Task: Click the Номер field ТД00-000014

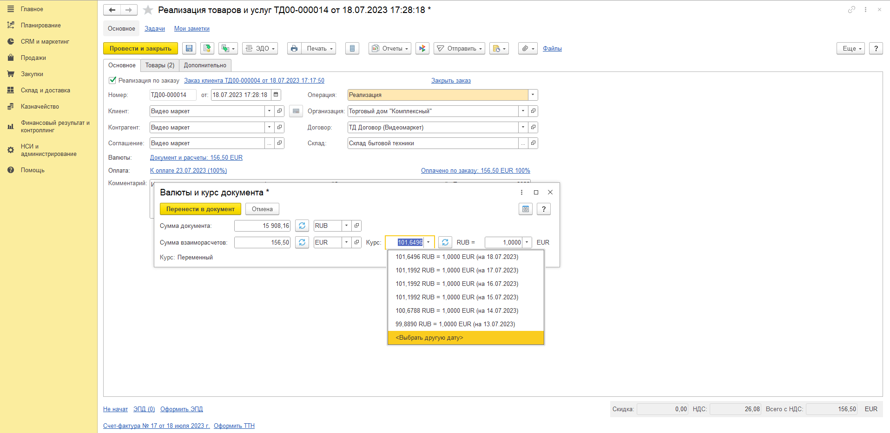Action: [x=173, y=95]
